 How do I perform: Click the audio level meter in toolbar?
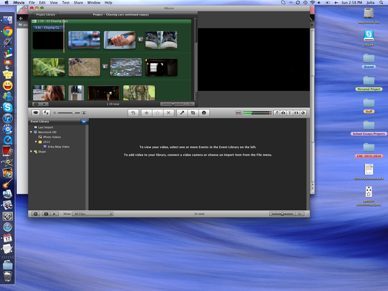point(257,113)
